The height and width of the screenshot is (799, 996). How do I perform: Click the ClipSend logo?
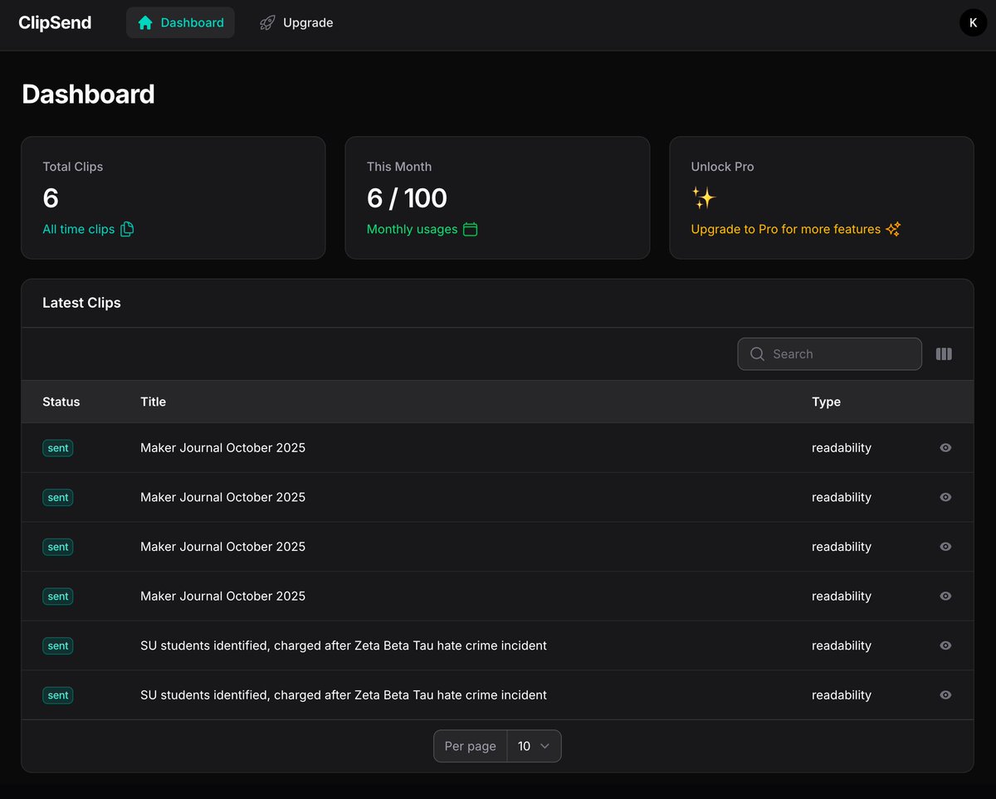(55, 22)
